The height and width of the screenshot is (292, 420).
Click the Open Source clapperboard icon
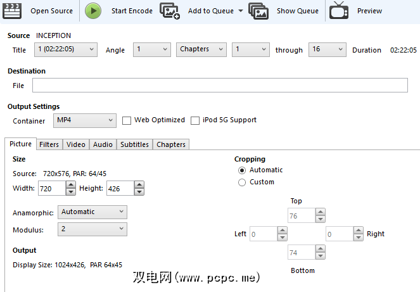click(x=12, y=11)
